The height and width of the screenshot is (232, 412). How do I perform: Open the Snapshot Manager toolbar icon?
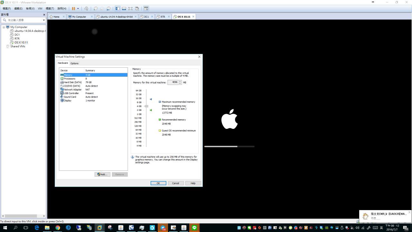108,9
